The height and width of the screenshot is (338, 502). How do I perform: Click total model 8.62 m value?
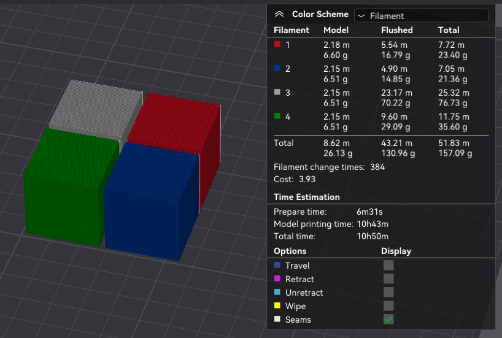click(336, 143)
